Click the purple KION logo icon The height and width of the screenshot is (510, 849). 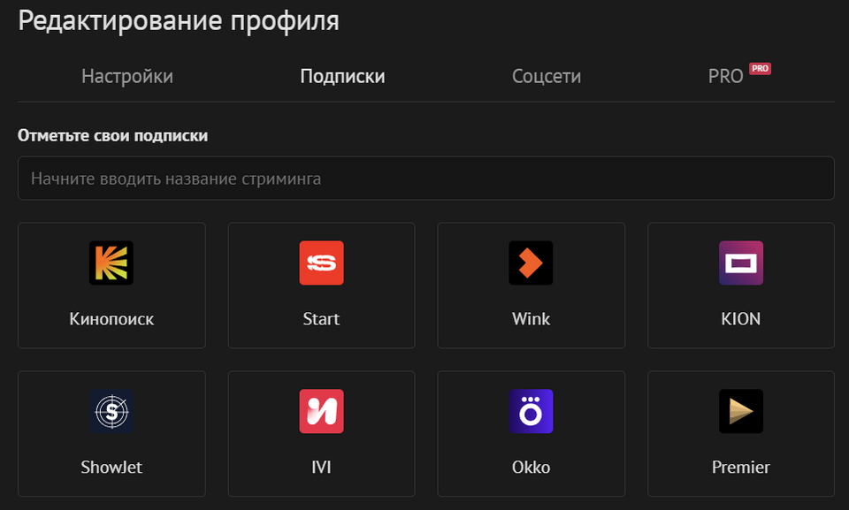[x=740, y=263]
